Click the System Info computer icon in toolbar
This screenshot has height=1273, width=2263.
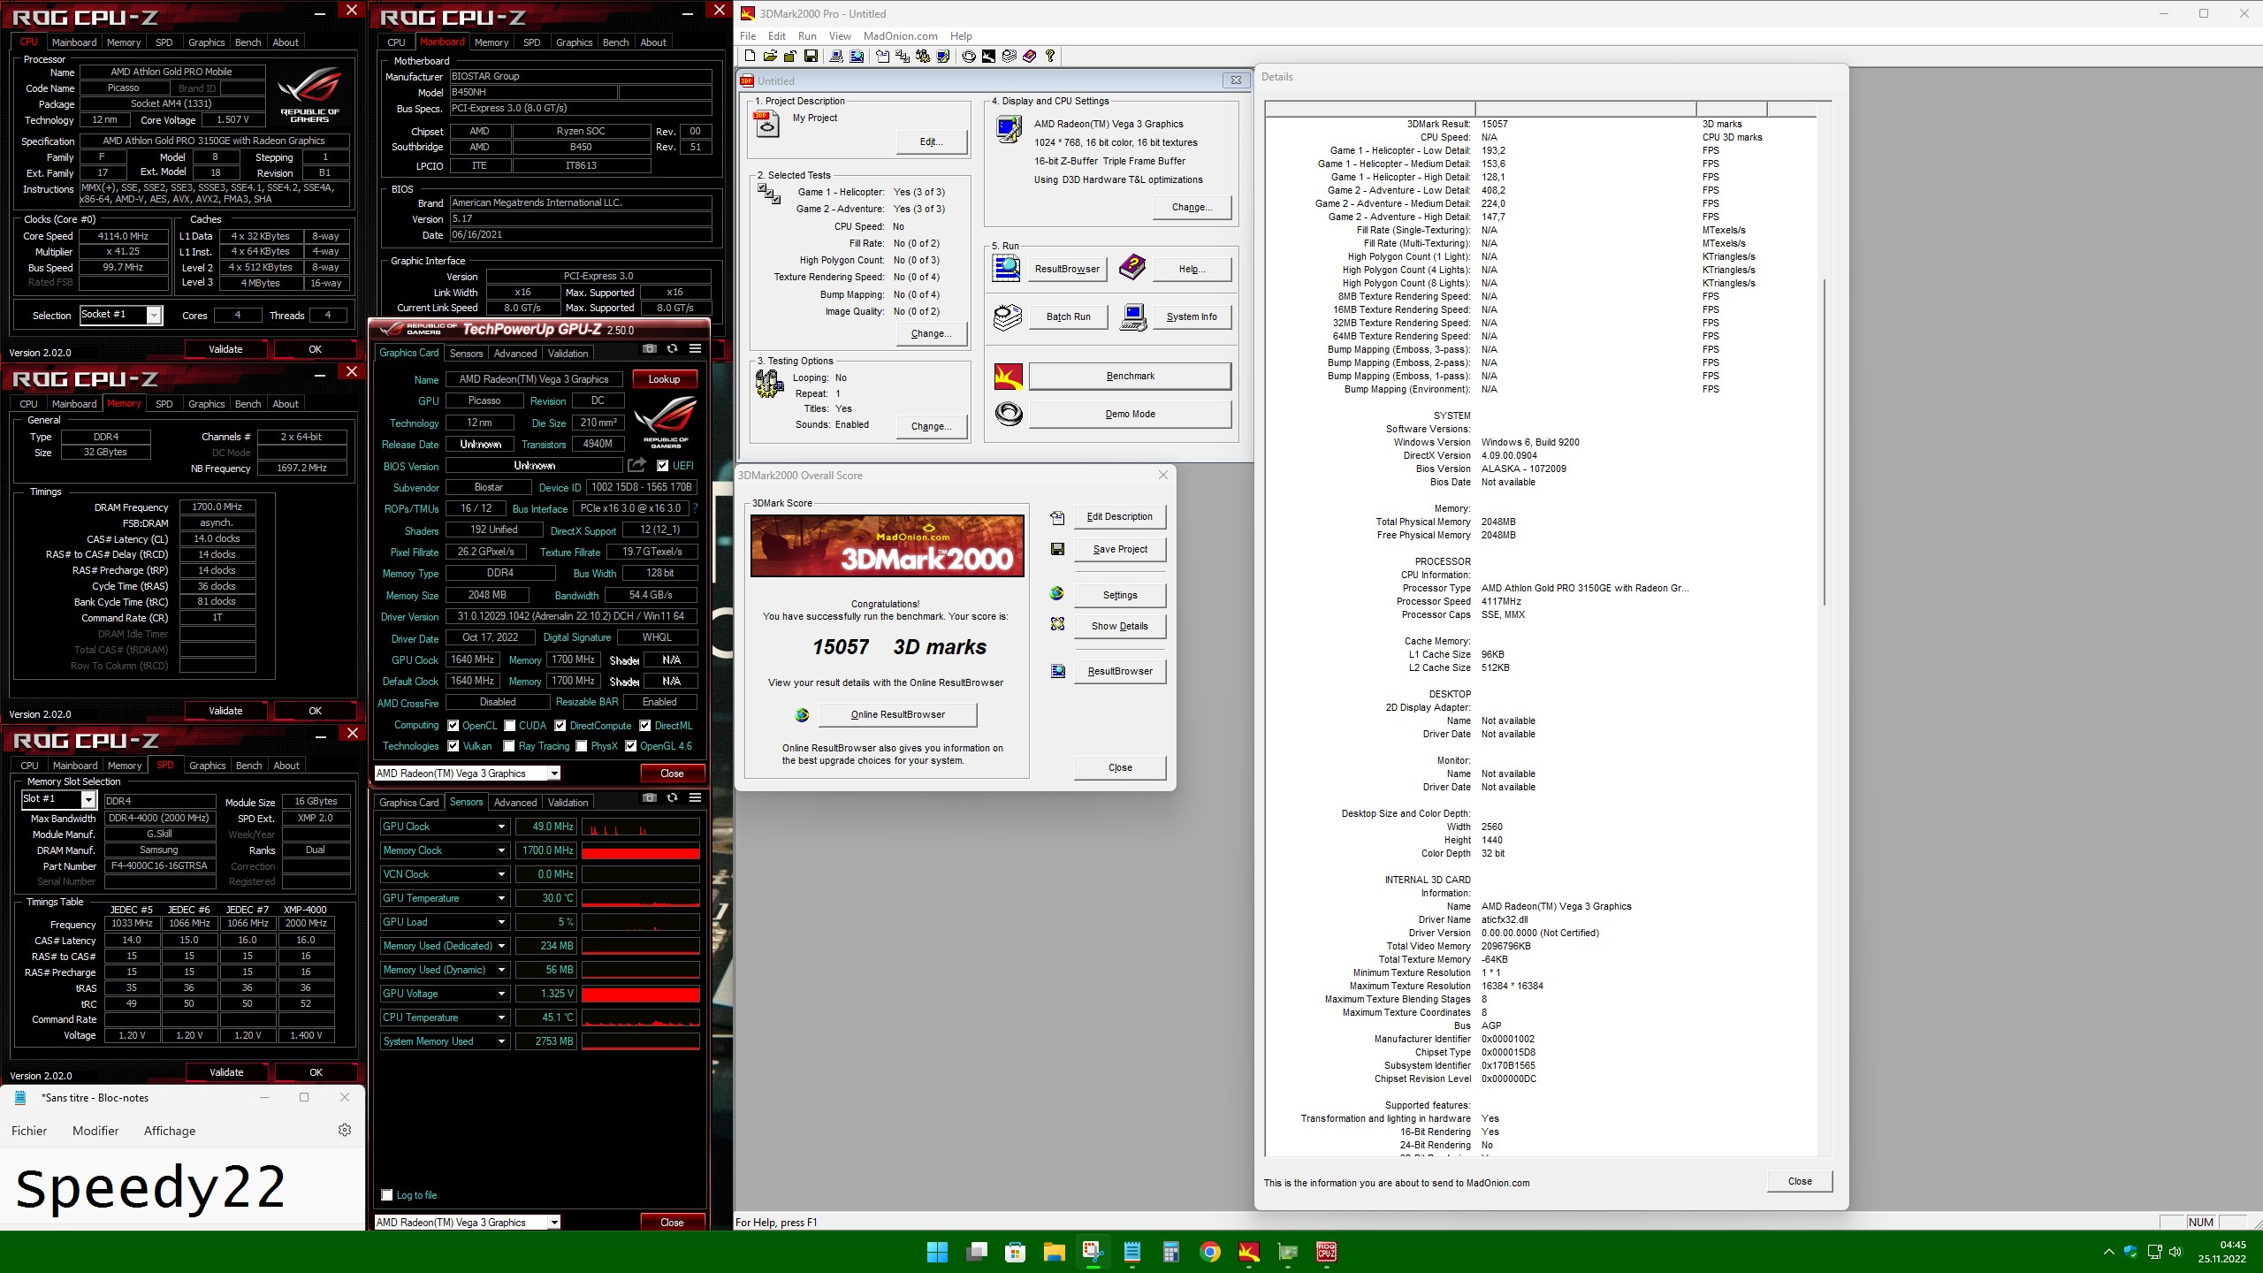pyautogui.click(x=836, y=56)
